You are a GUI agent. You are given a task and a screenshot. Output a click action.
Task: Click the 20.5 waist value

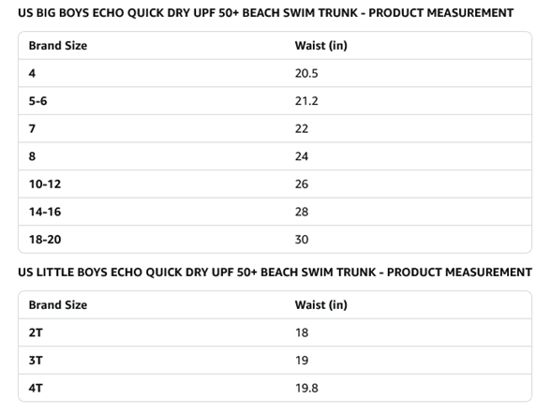pos(306,73)
